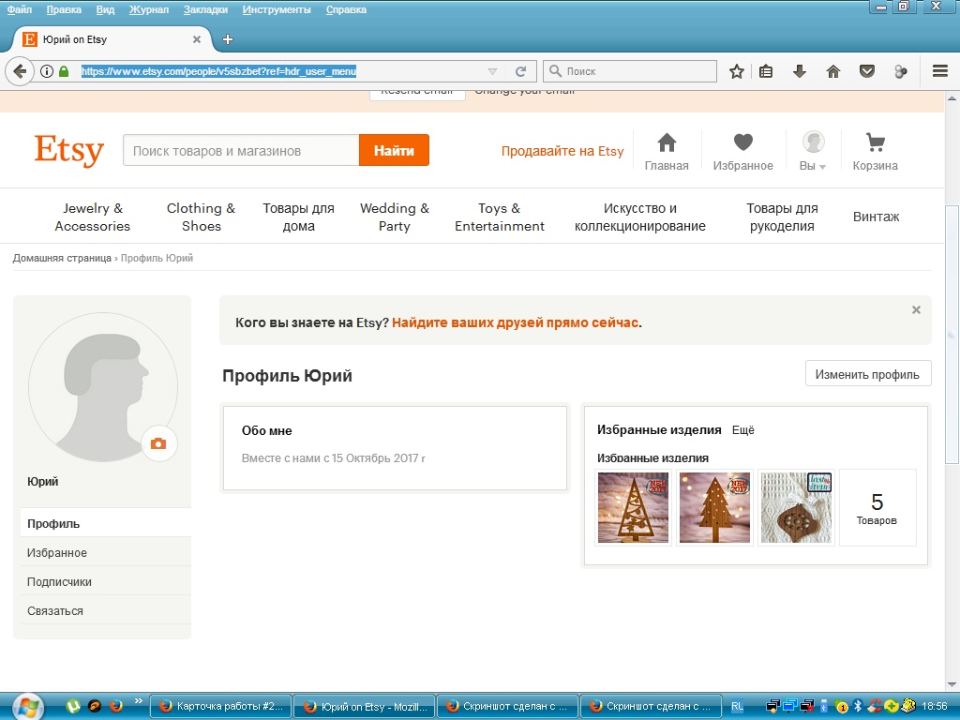Click the profile avatar placeholder
Viewport: 960px width, 720px height.
coord(103,387)
